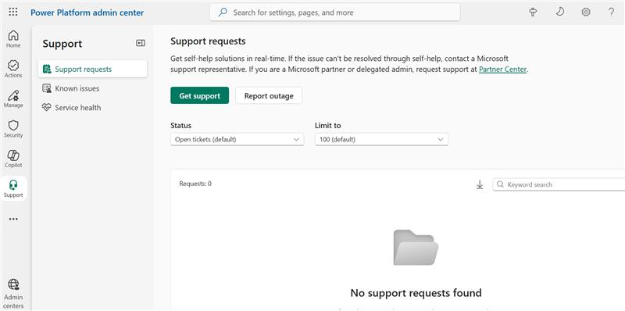
Task: Click the Support requests heading
Action: 208,41
